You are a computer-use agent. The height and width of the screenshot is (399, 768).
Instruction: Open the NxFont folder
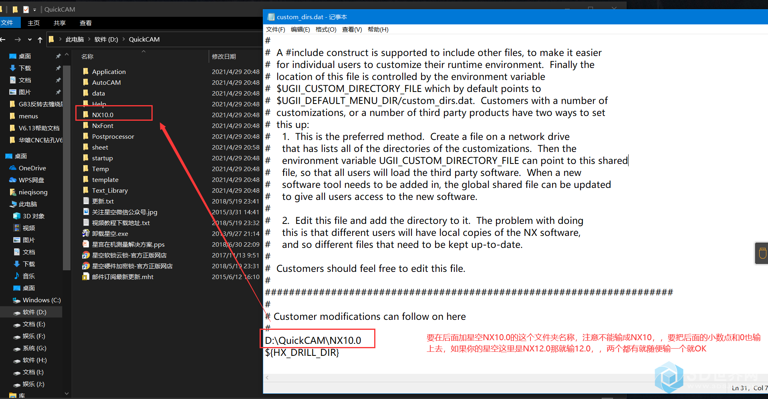(103, 126)
